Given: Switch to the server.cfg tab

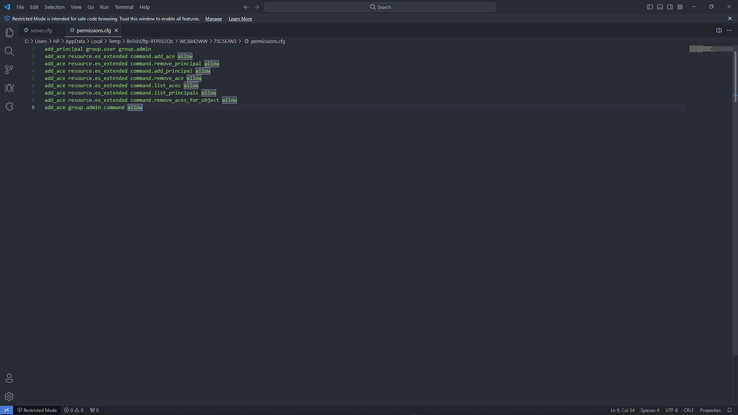Looking at the screenshot, I should click(x=40, y=30).
